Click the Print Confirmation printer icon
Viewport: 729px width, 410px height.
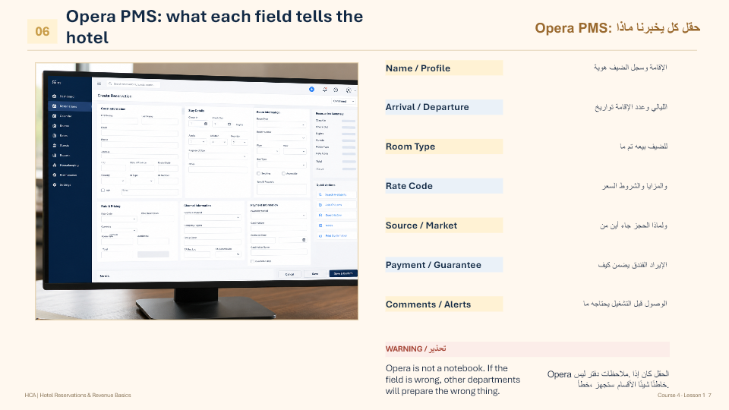320,235
